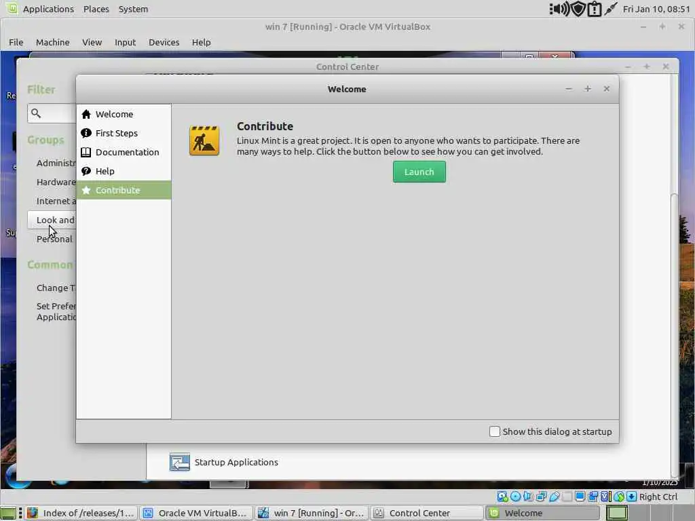Click the Startup Applications icon
The image size is (695, 521).
[179, 462]
